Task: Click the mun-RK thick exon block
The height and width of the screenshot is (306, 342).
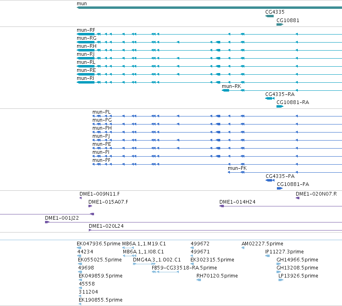Action: coord(225,90)
